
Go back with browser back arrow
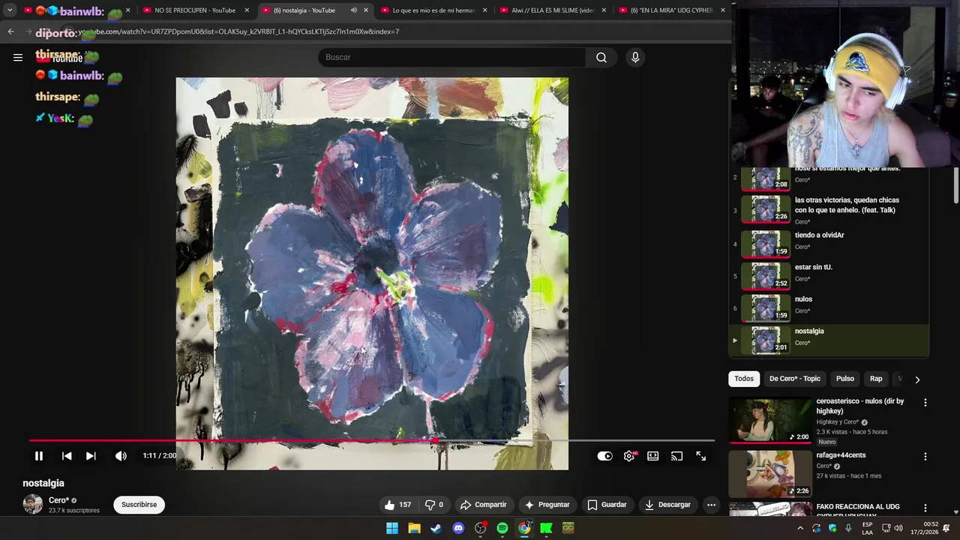(x=10, y=31)
